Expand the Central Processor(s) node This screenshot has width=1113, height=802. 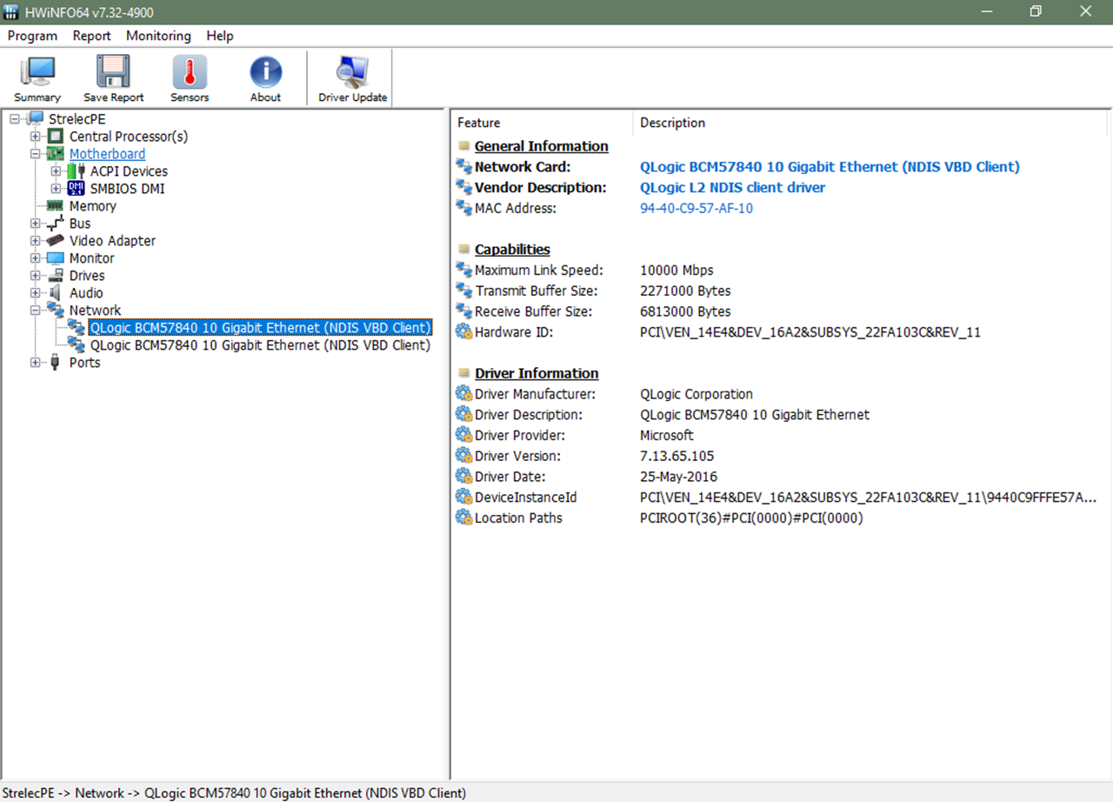coord(35,137)
